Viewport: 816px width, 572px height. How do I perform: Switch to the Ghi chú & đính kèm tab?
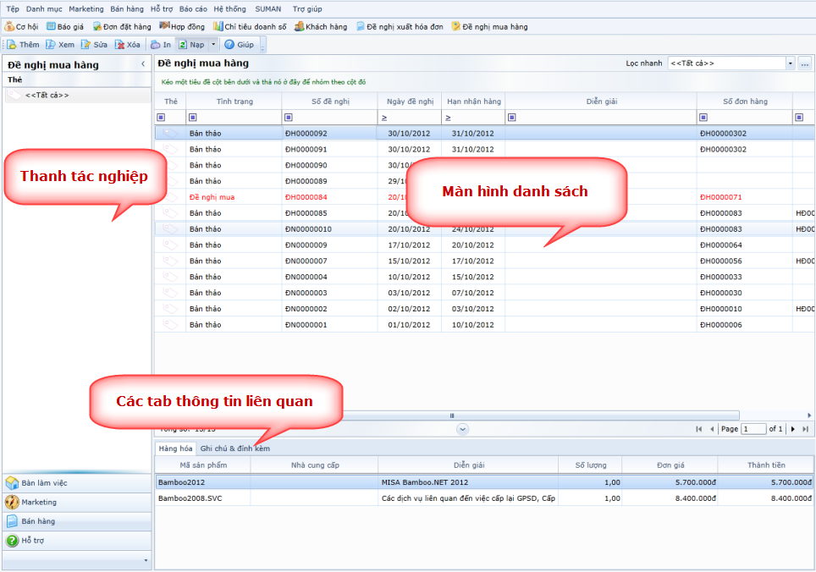(x=234, y=448)
